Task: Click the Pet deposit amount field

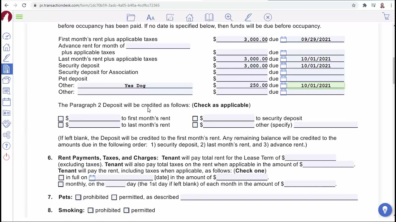Action: (x=242, y=79)
